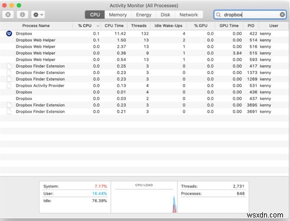Switch to the Disk tab
The height and width of the screenshot is (221, 290).
pos(165,15)
